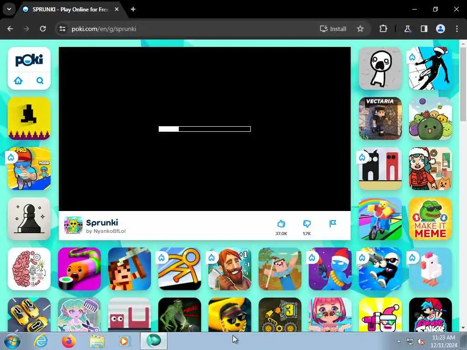467x350 pixels.
Task: Open the Poki search magnifier
Action: click(x=40, y=80)
